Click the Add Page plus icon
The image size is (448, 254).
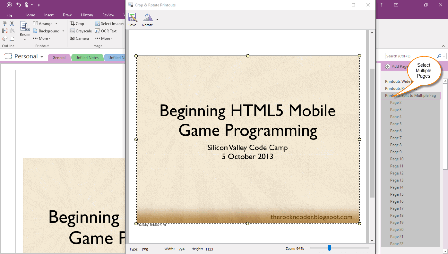click(388, 66)
